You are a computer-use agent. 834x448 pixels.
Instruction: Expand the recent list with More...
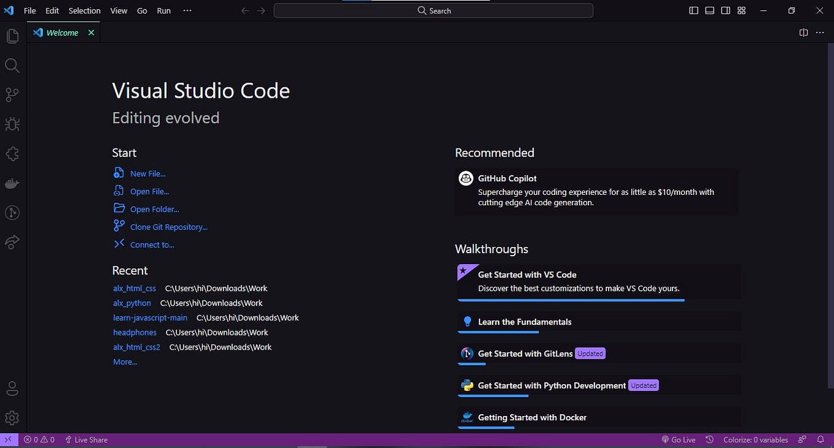click(x=125, y=361)
